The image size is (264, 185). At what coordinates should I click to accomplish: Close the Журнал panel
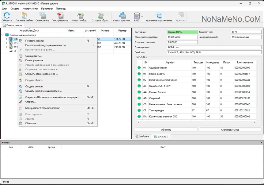pyautogui.click(x=261, y=142)
